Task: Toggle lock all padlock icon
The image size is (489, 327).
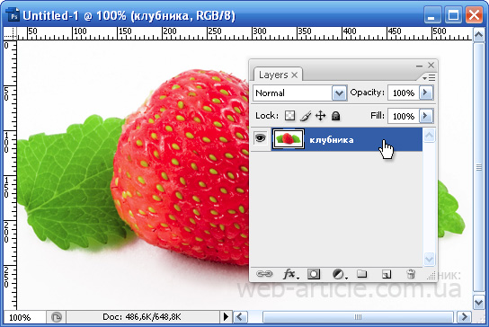Action: tap(335, 116)
